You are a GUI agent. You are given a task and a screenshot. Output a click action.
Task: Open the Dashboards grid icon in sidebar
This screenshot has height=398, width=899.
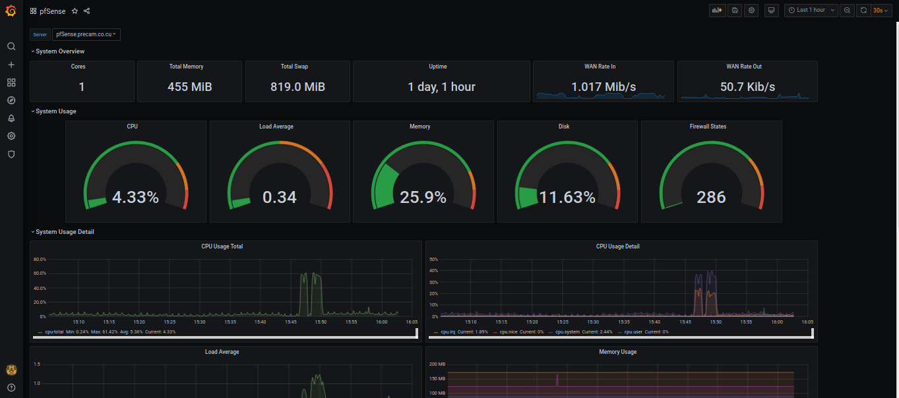(11, 82)
